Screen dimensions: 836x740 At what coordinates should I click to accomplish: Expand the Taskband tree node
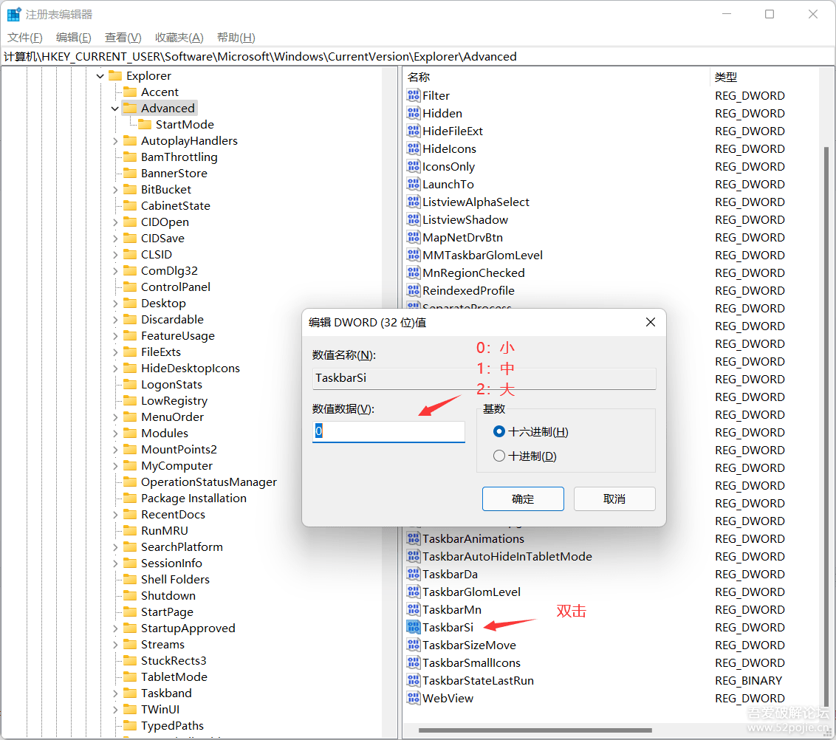115,693
